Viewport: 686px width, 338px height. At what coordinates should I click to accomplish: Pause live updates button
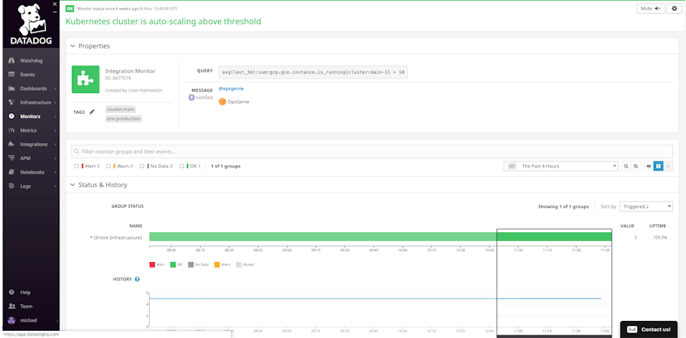pyautogui.click(x=658, y=167)
